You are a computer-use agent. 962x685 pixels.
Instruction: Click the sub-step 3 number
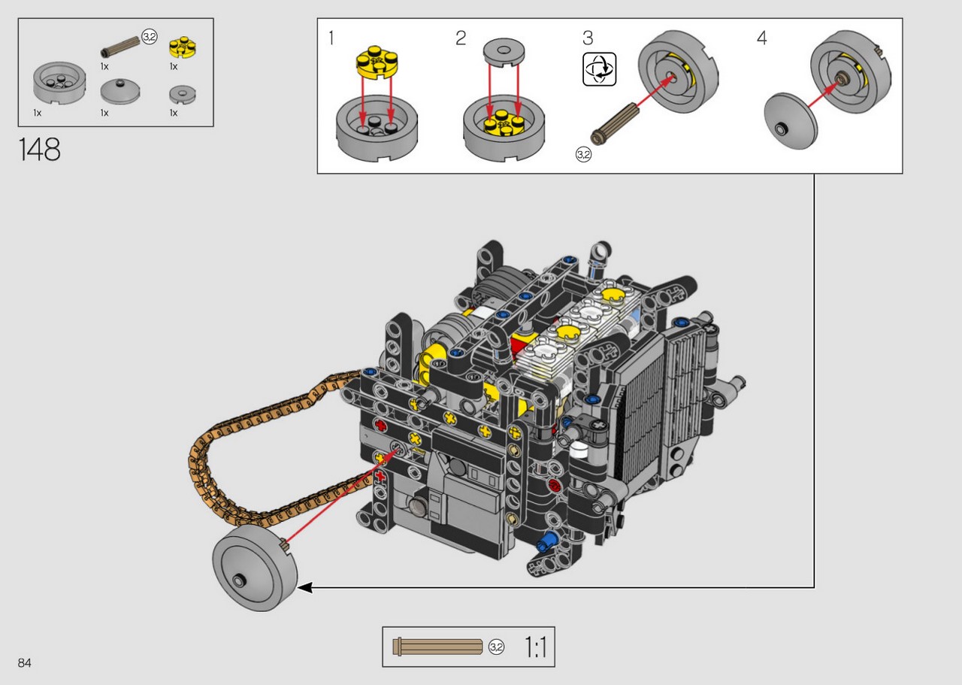(588, 38)
